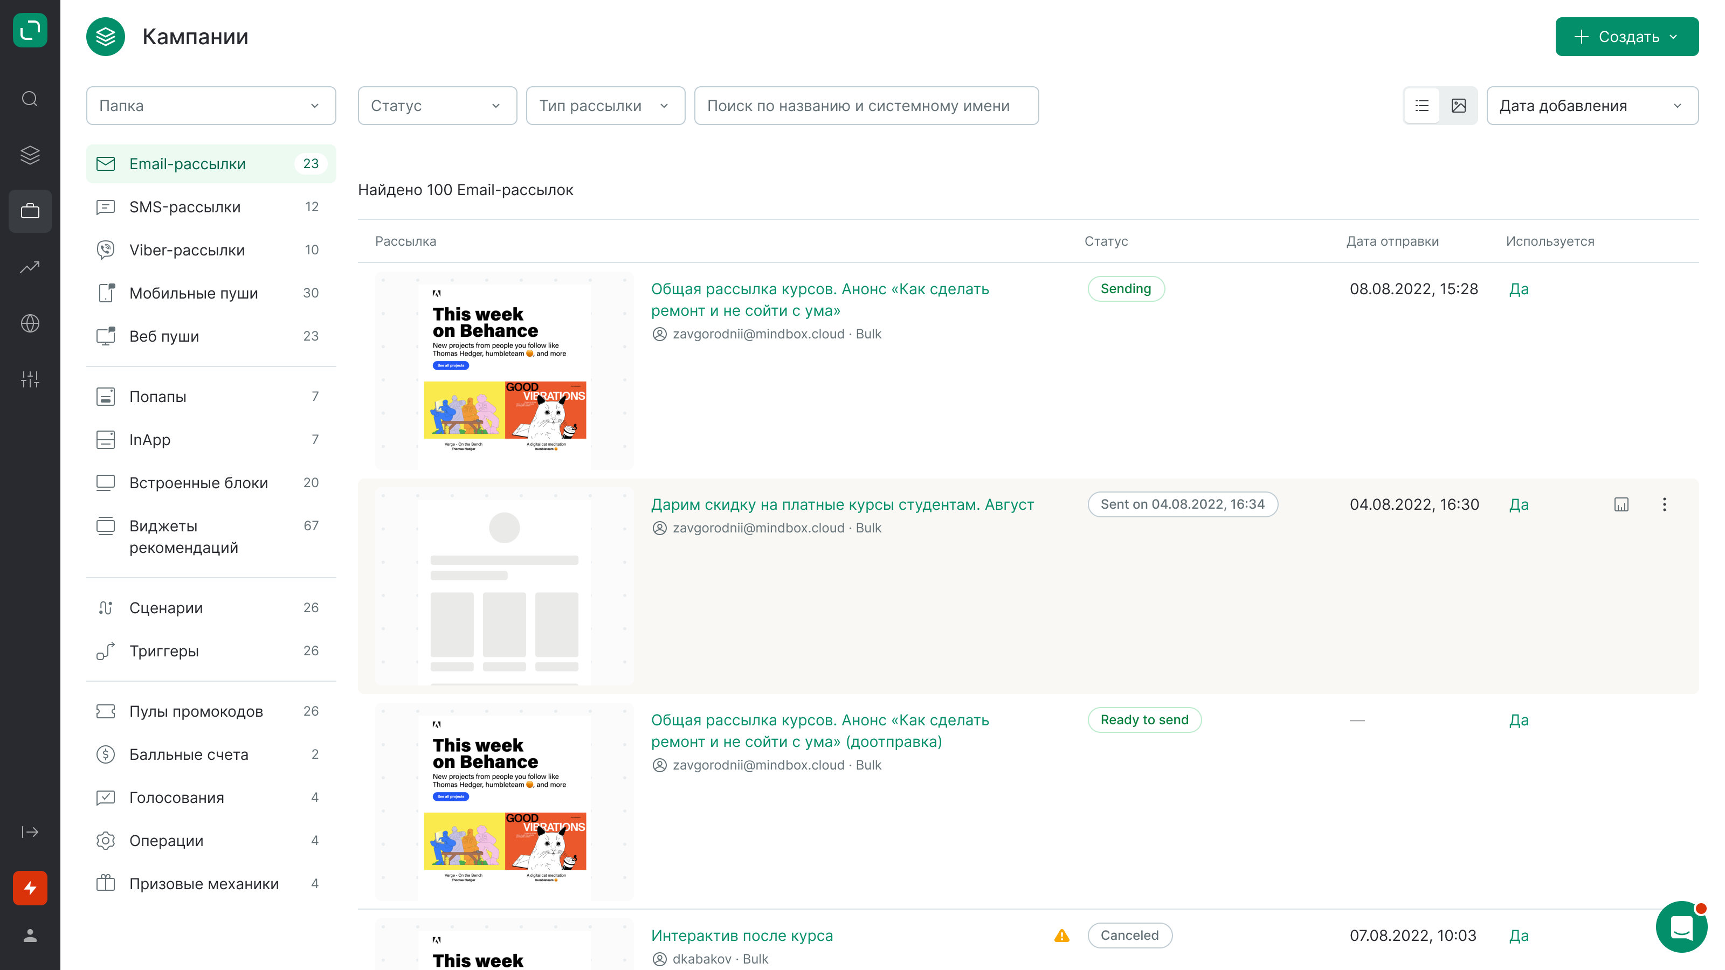The height and width of the screenshot is (970, 1725).
Task: Open the Статус filter dropdown
Action: coord(437,106)
